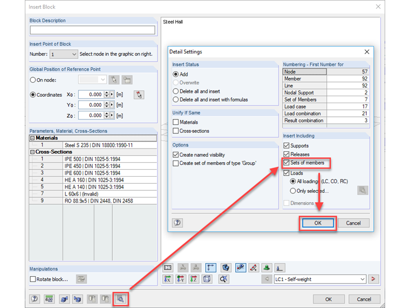410x308 pixels.
Task: Collapse the Cross-Sections tree group
Action: click(32, 152)
